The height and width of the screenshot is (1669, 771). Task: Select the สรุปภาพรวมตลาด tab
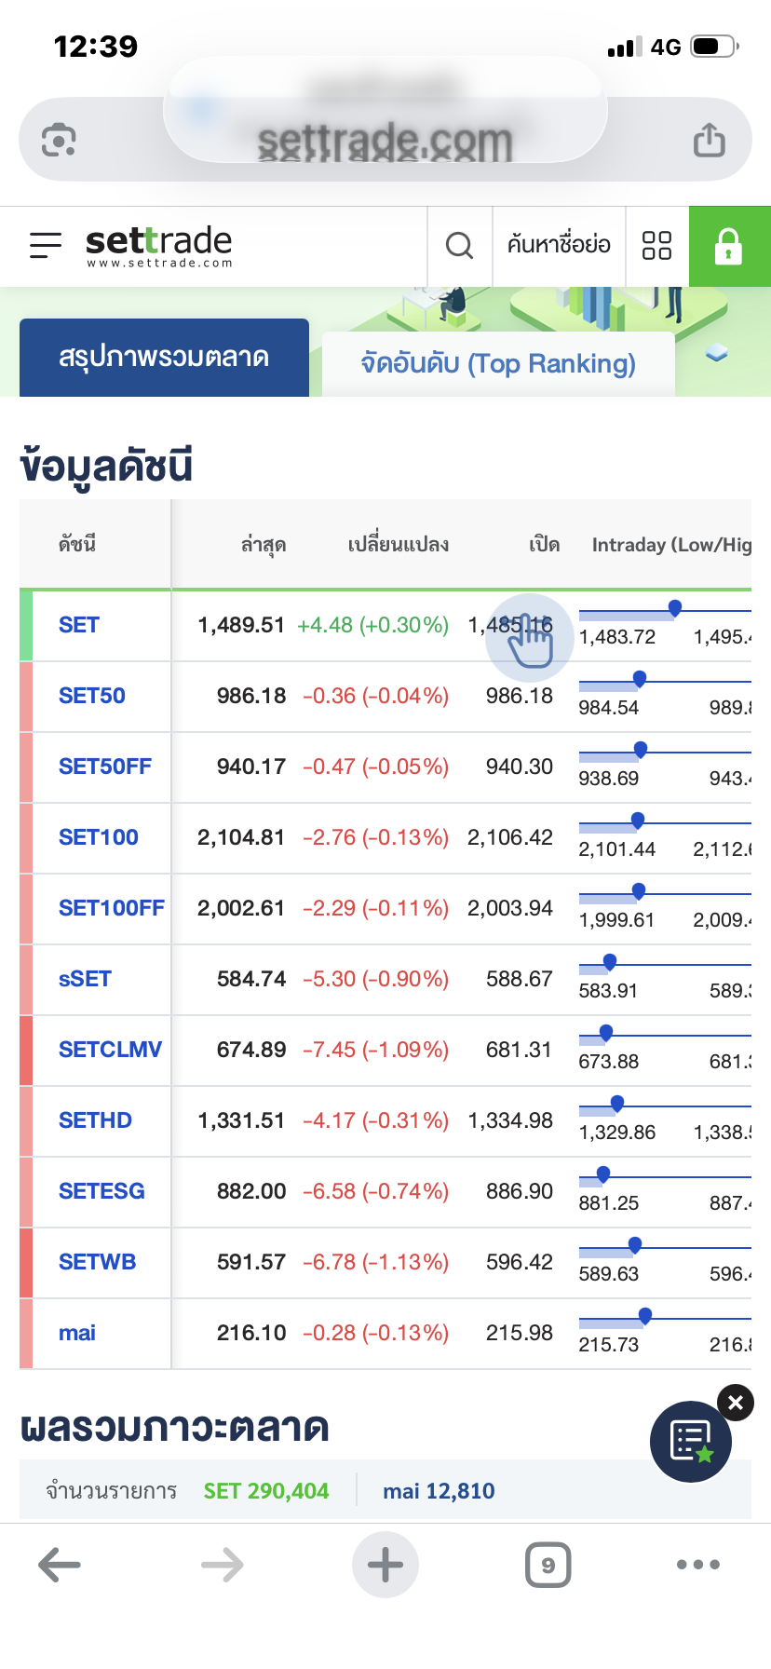tap(164, 358)
